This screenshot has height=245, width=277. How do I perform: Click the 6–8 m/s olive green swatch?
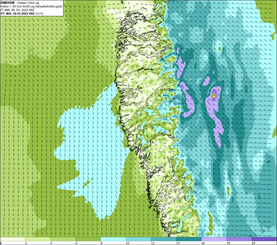click(88, 239)
